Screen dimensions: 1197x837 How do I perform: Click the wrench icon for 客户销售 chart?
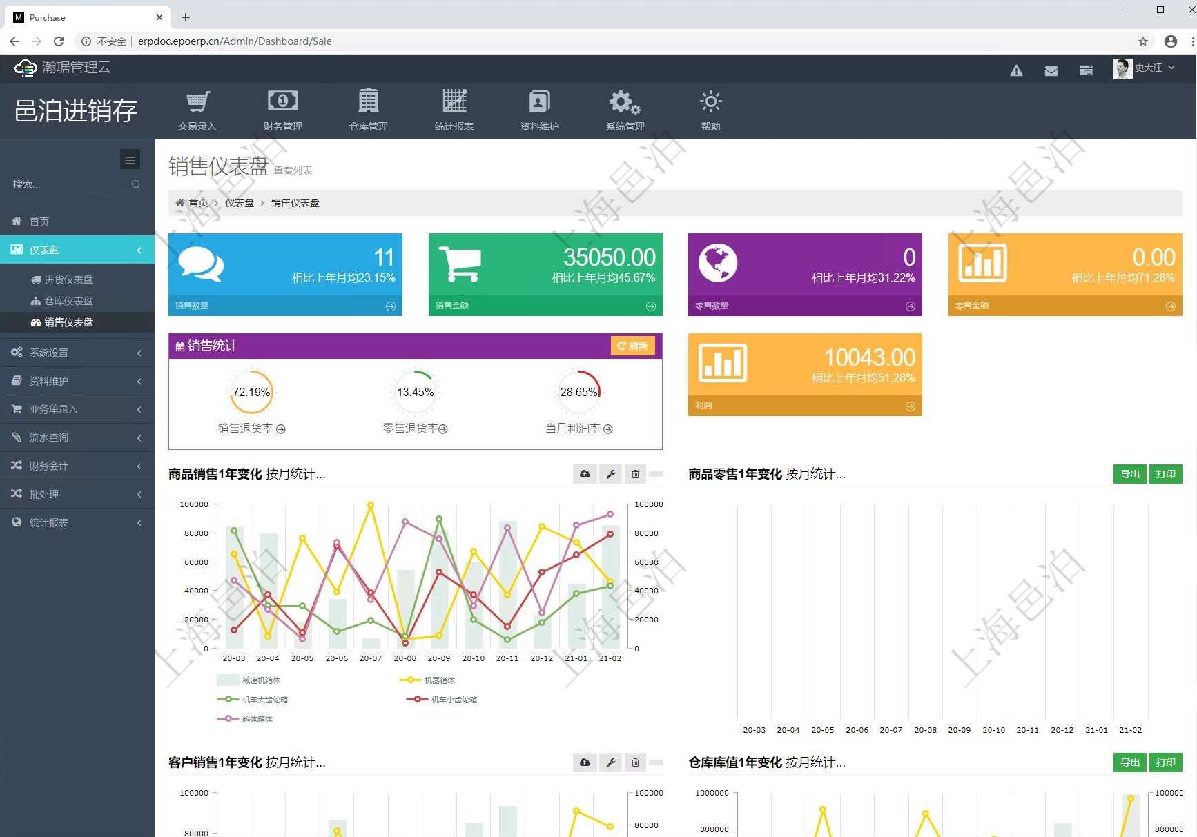[x=610, y=762]
